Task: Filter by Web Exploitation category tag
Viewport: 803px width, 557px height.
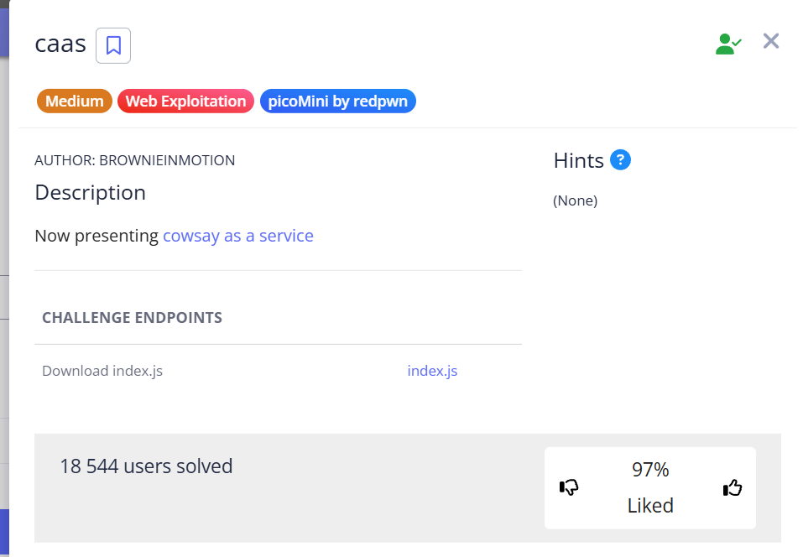Action: click(x=185, y=102)
